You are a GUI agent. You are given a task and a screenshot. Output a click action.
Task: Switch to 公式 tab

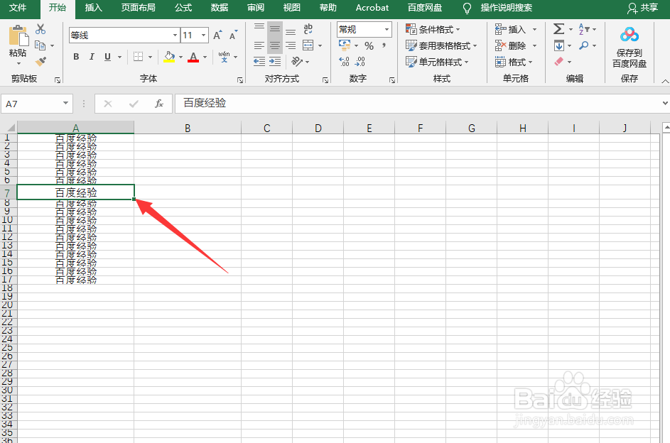click(x=183, y=8)
